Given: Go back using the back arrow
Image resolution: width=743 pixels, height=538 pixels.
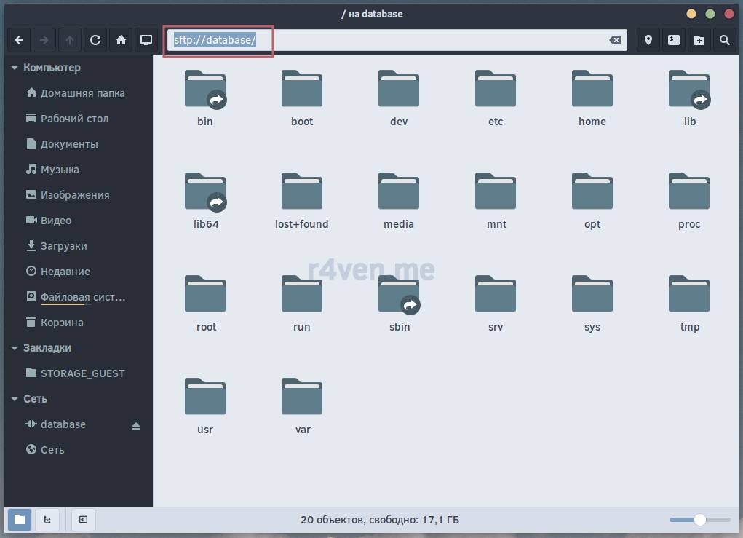Looking at the screenshot, I should pyautogui.click(x=20, y=40).
